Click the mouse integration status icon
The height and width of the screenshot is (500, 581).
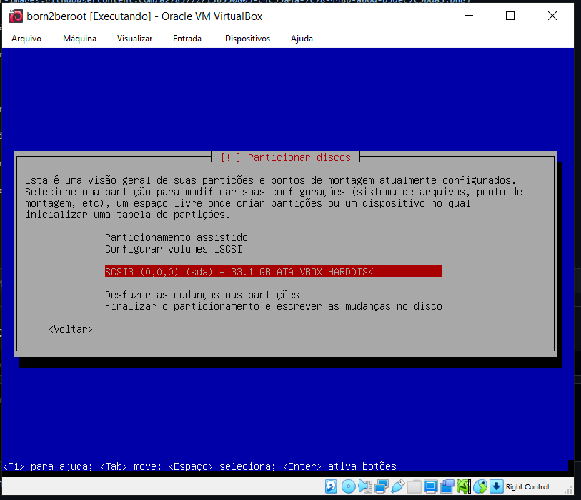[x=480, y=486]
